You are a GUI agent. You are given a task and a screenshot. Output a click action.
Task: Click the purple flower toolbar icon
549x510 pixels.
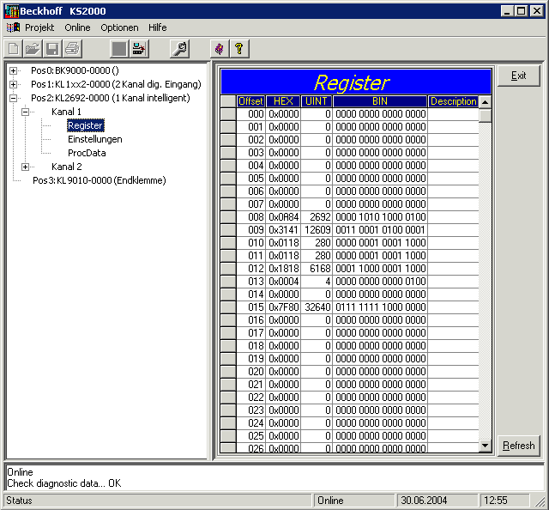220,48
